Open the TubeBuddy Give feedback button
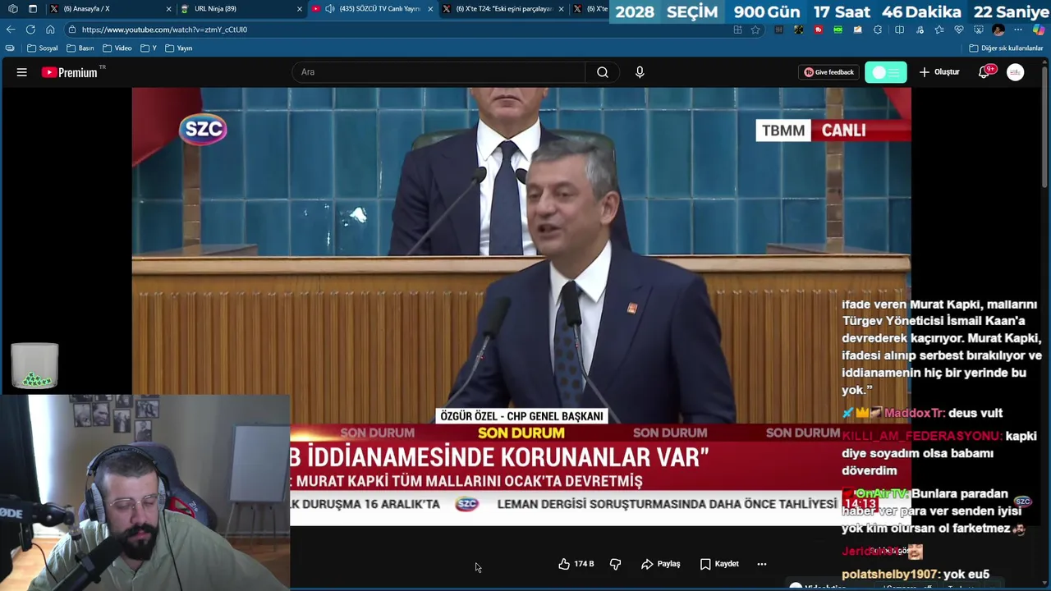This screenshot has width=1051, height=591. (829, 72)
